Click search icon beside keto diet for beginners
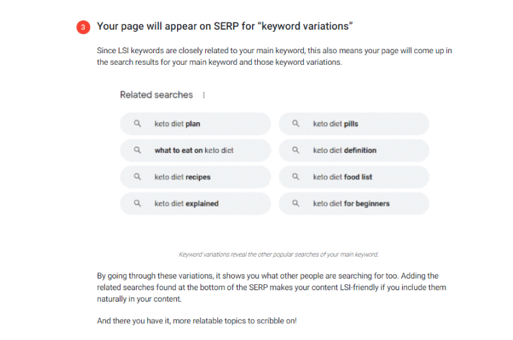This screenshot has height=340, width=513. click(296, 203)
